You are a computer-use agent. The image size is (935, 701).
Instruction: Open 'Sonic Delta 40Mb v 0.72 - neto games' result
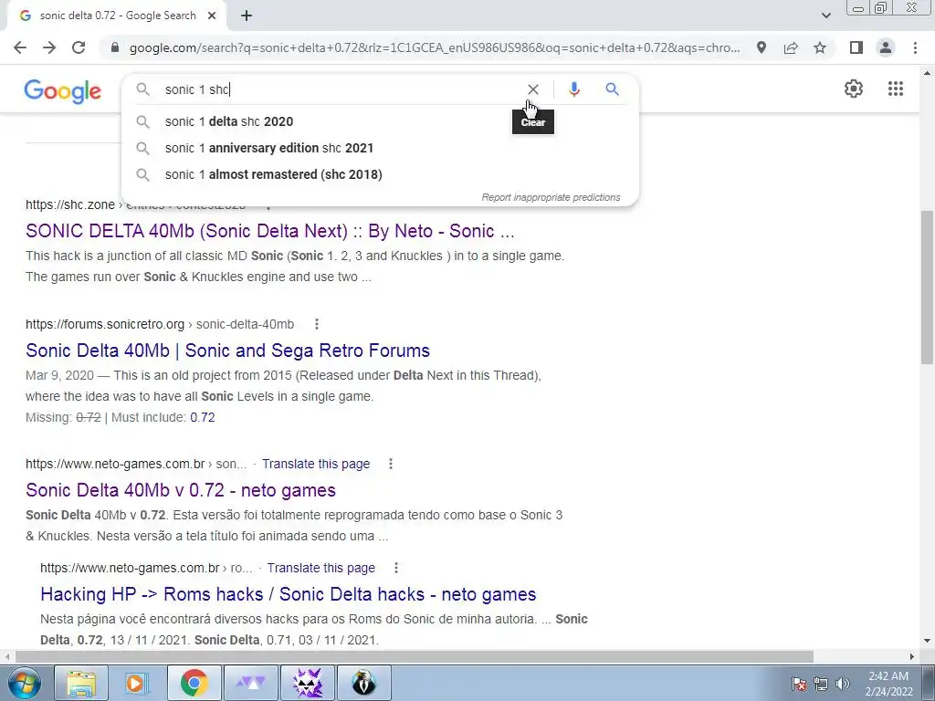[181, 490]
